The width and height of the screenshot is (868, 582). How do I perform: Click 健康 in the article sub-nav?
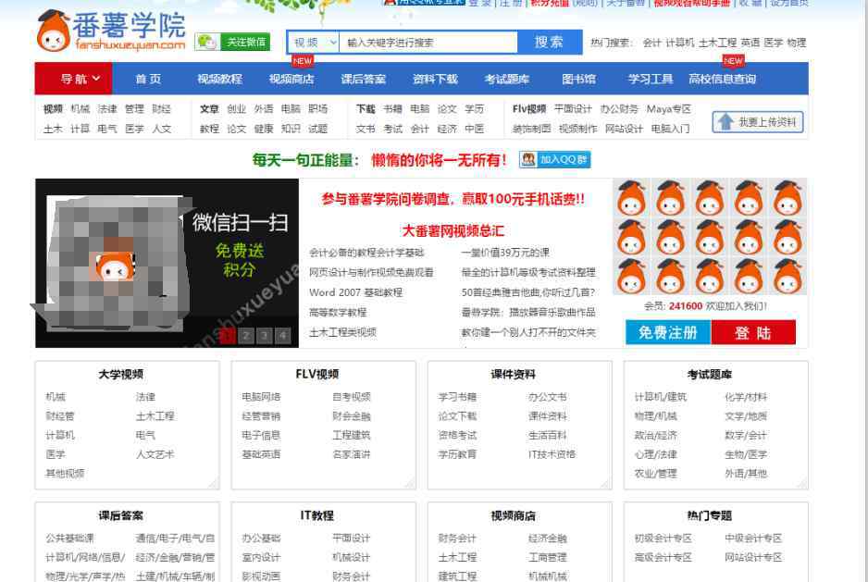[264, 129]
